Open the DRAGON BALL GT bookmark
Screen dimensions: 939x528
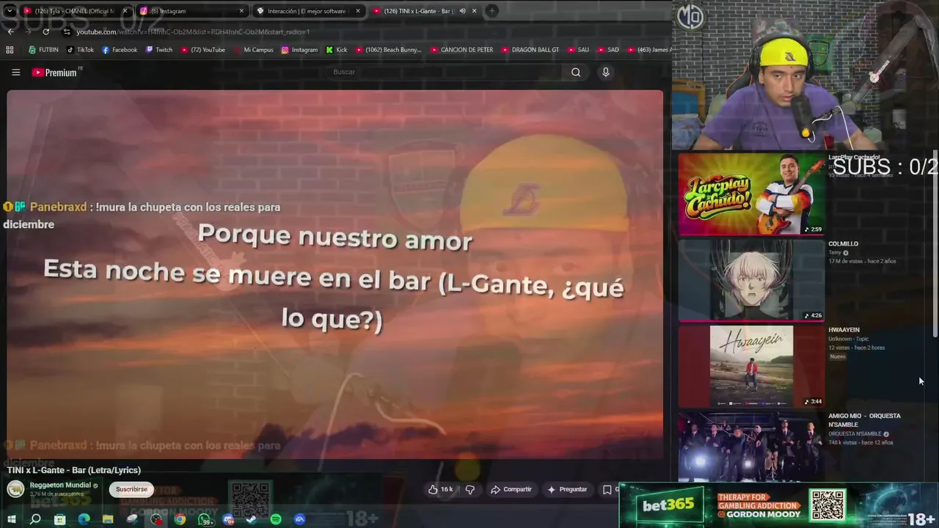pyautogui.click(x=530, y=50)
